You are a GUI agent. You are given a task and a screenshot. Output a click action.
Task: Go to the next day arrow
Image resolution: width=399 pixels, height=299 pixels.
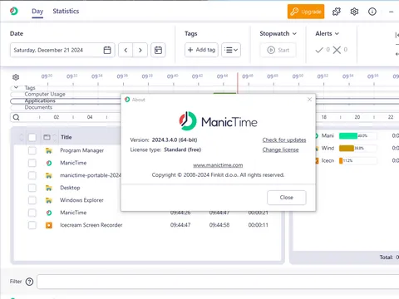[140, 50]
